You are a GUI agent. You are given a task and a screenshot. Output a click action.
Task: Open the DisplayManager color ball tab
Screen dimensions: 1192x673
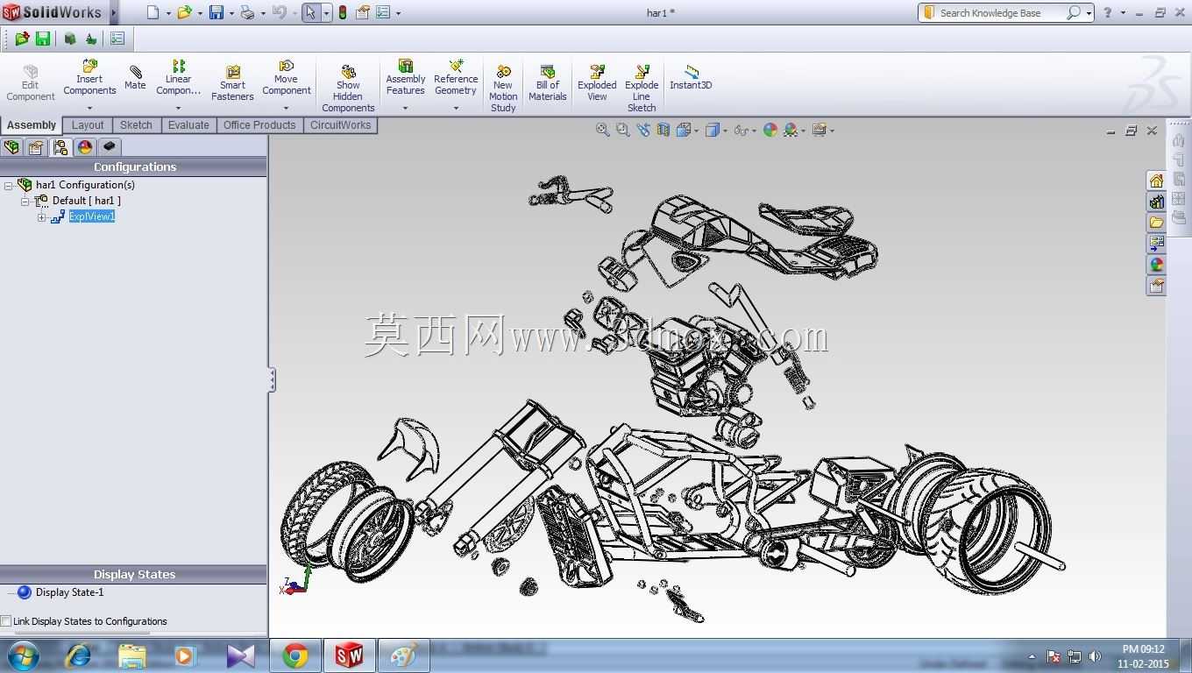(x=85, y=147)
